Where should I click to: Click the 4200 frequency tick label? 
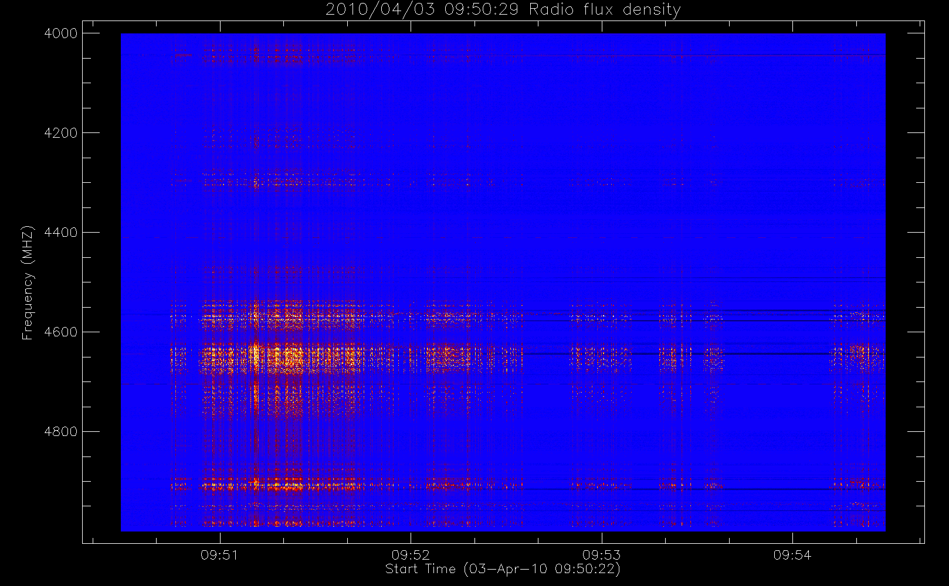(61, 133)
